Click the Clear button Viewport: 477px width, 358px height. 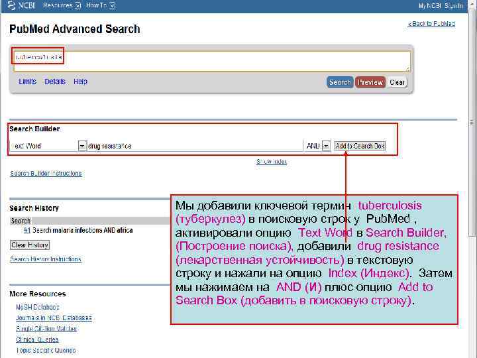pos(397,82)
